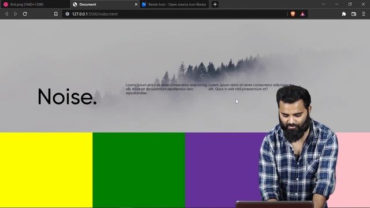The height and width of the screenshot is (208, 370).
Task: Bookmark this page
Action: 55,14
